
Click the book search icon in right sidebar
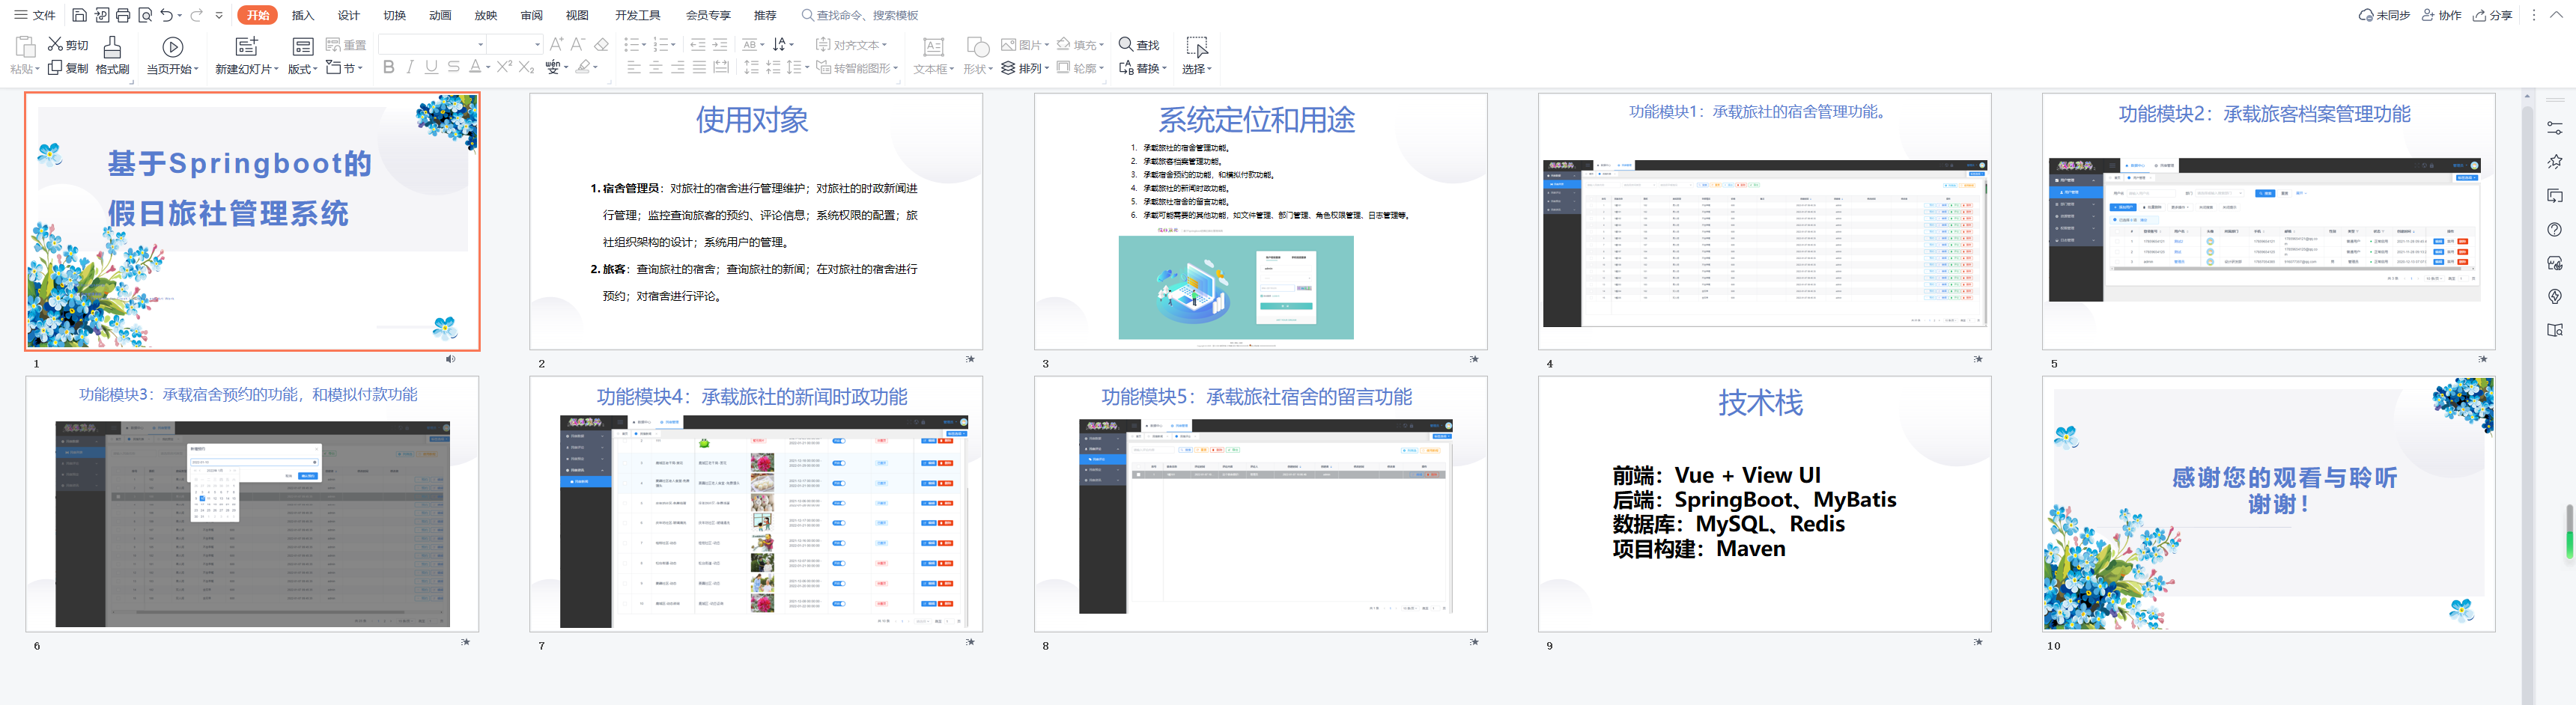click(x=2555, y=330)
